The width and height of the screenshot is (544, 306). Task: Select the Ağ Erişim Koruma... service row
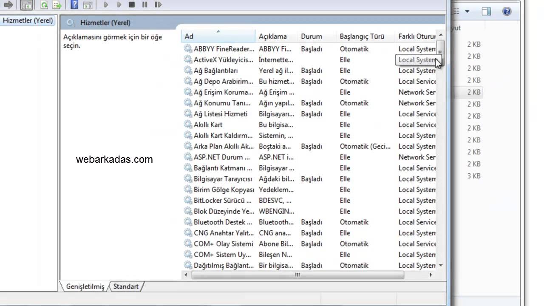(x=309, y=92)
